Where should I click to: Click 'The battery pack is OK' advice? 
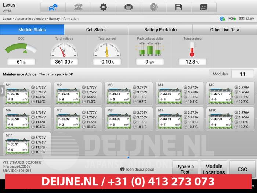tap(56, 74)
